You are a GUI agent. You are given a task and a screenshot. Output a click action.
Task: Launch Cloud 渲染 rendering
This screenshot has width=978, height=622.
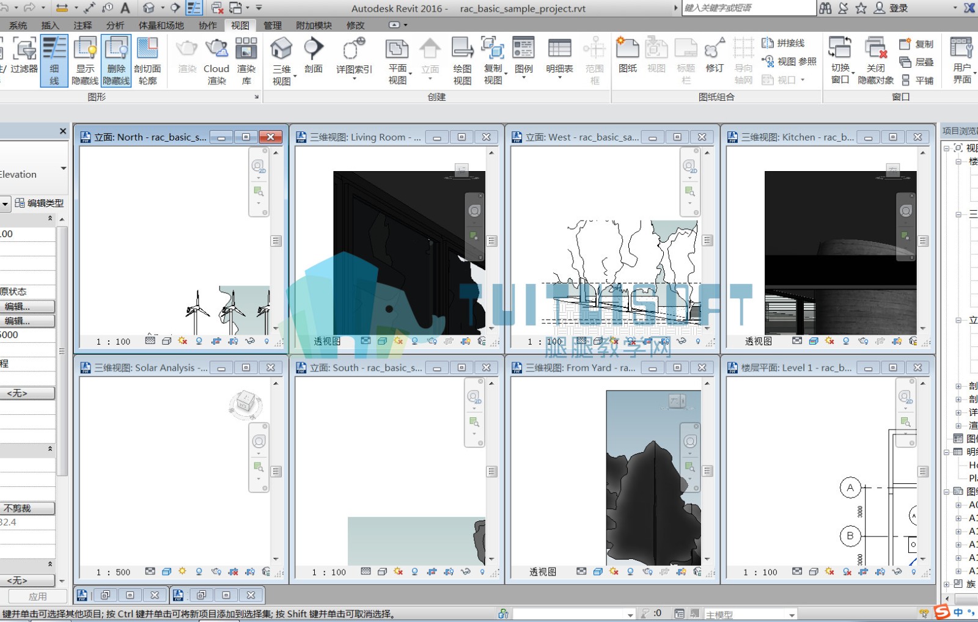[x=216, y=61]
